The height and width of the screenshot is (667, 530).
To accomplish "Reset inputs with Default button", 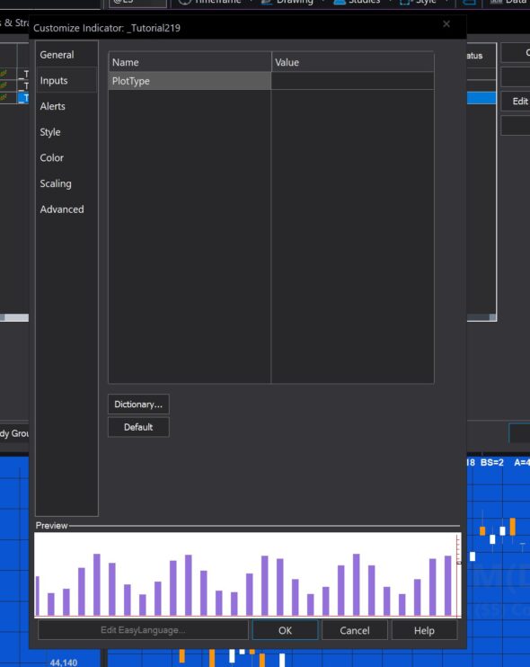I will point(138,427).
